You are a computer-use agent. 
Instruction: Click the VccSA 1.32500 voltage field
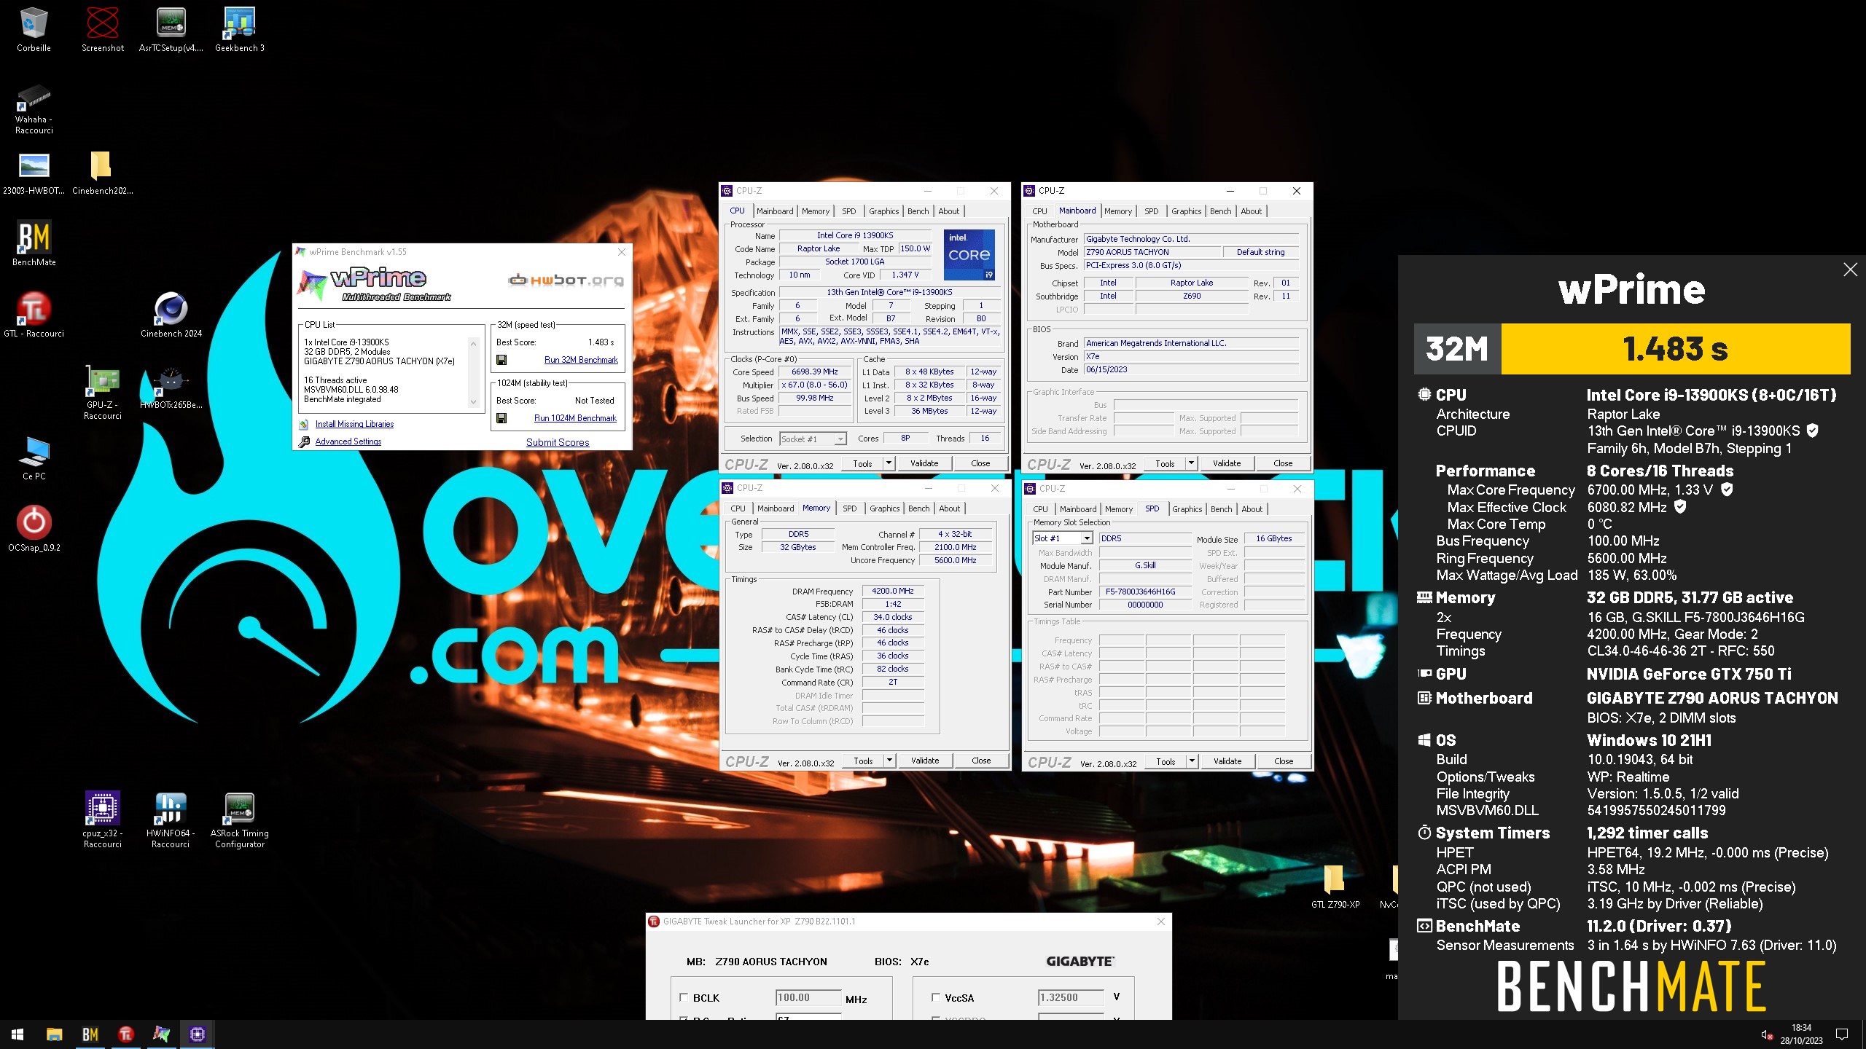(x=1071, y=998)
